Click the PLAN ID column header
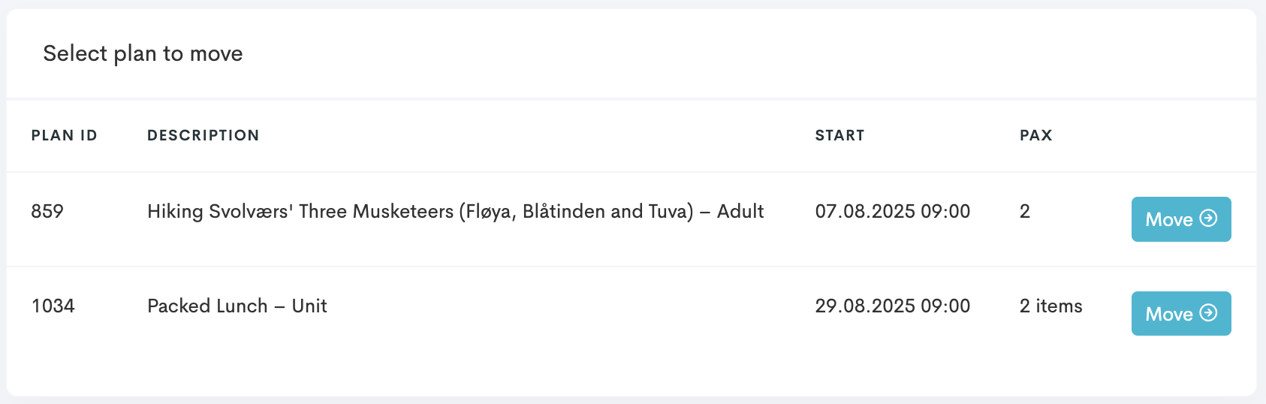 point(64,136)
